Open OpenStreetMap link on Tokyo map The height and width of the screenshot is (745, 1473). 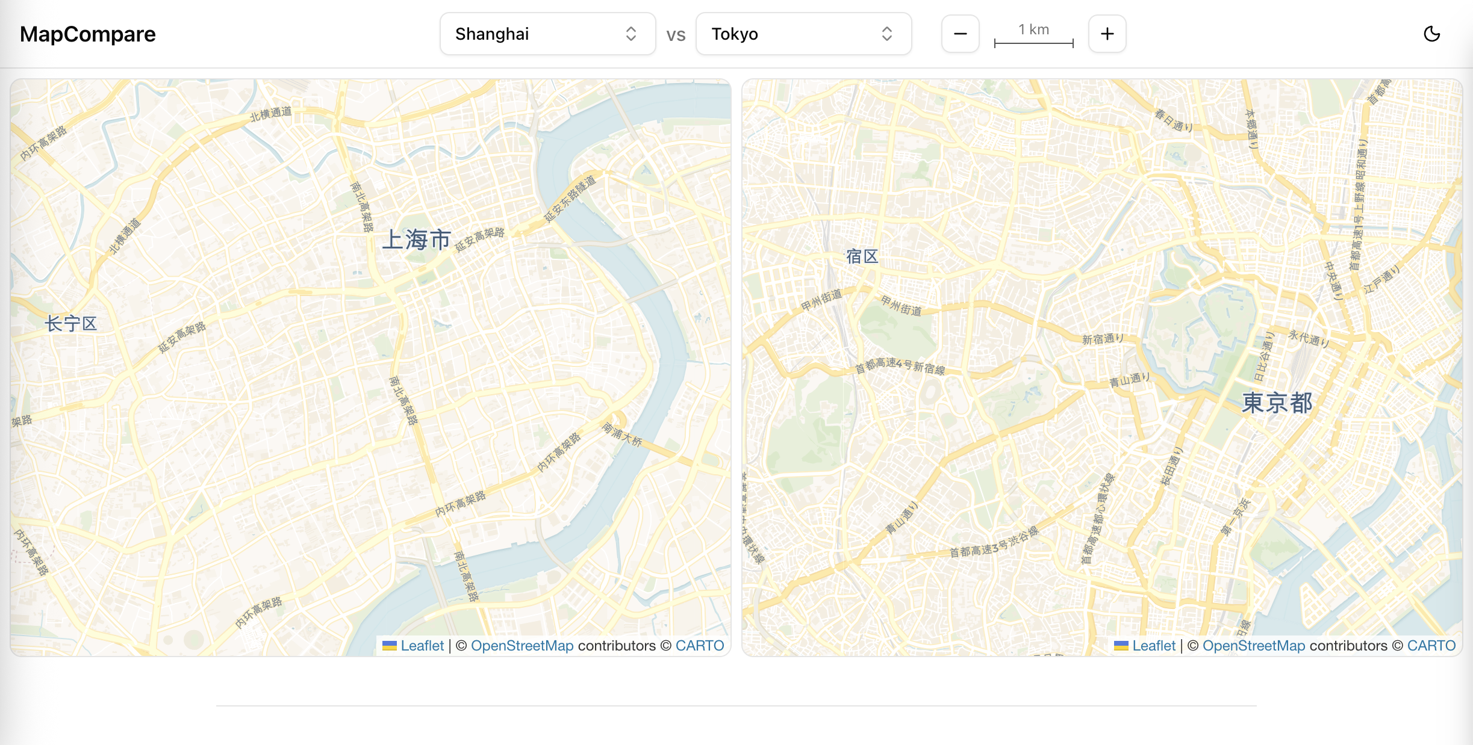point(1254,646)
